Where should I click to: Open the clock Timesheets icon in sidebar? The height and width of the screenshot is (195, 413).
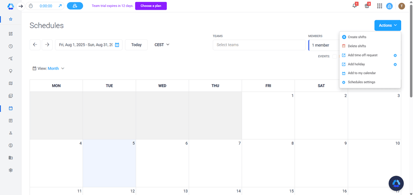point(11,46)
